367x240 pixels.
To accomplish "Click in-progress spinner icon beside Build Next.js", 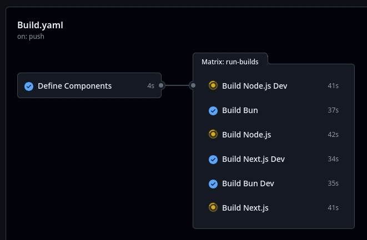I will 213,207.
